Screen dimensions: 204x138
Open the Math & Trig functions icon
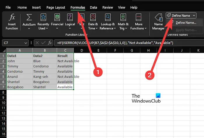[123, 17]
